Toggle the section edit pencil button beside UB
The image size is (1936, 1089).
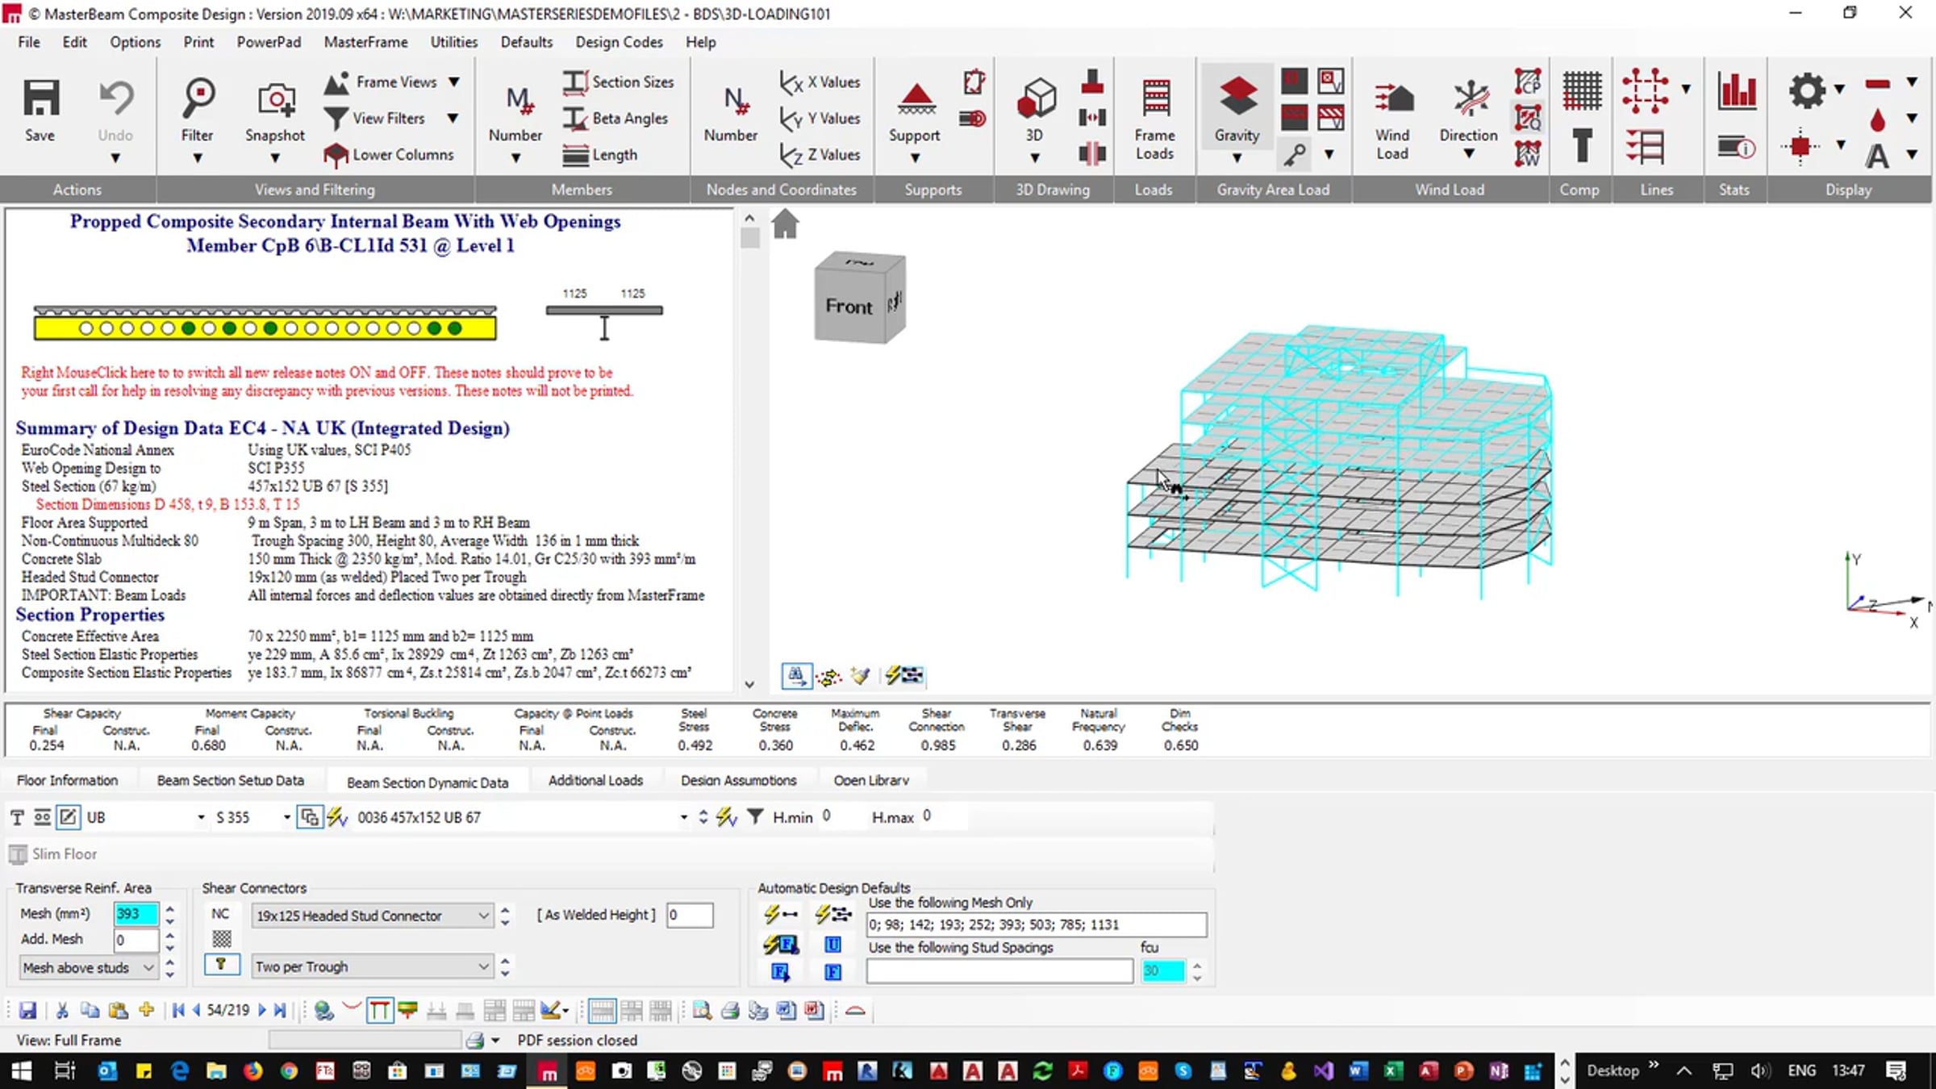pos(69,817)
